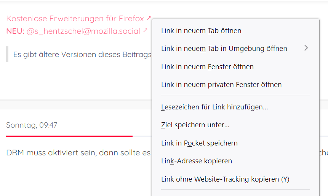The height and width of the screenshot is (196, 328).
Task: Click the red underline below the timestamp
Action: [x=69, y=136]
